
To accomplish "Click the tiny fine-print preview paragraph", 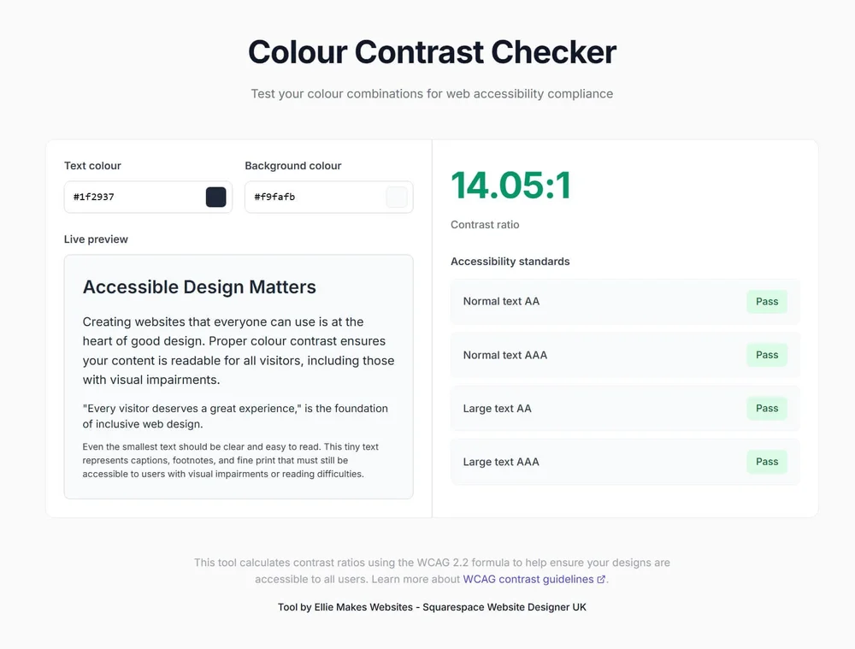I will [x=231, y=460].
